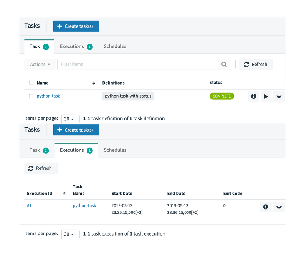The height and width of the screenshot is (262, 307).
Task: Open details info icon for python-task
Action: click(x=253, y=96)
